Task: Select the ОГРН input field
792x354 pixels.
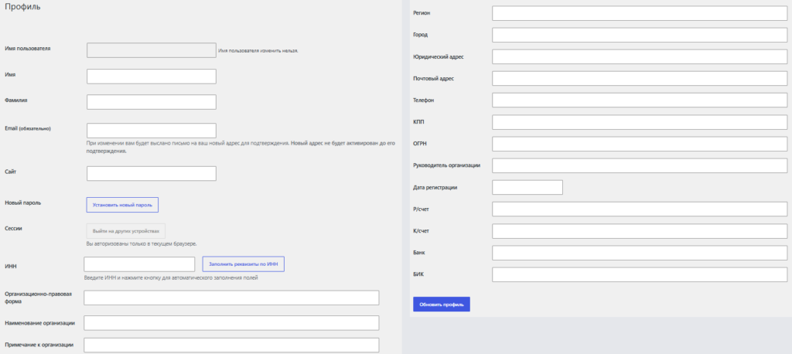Action: tap(640, 144)
